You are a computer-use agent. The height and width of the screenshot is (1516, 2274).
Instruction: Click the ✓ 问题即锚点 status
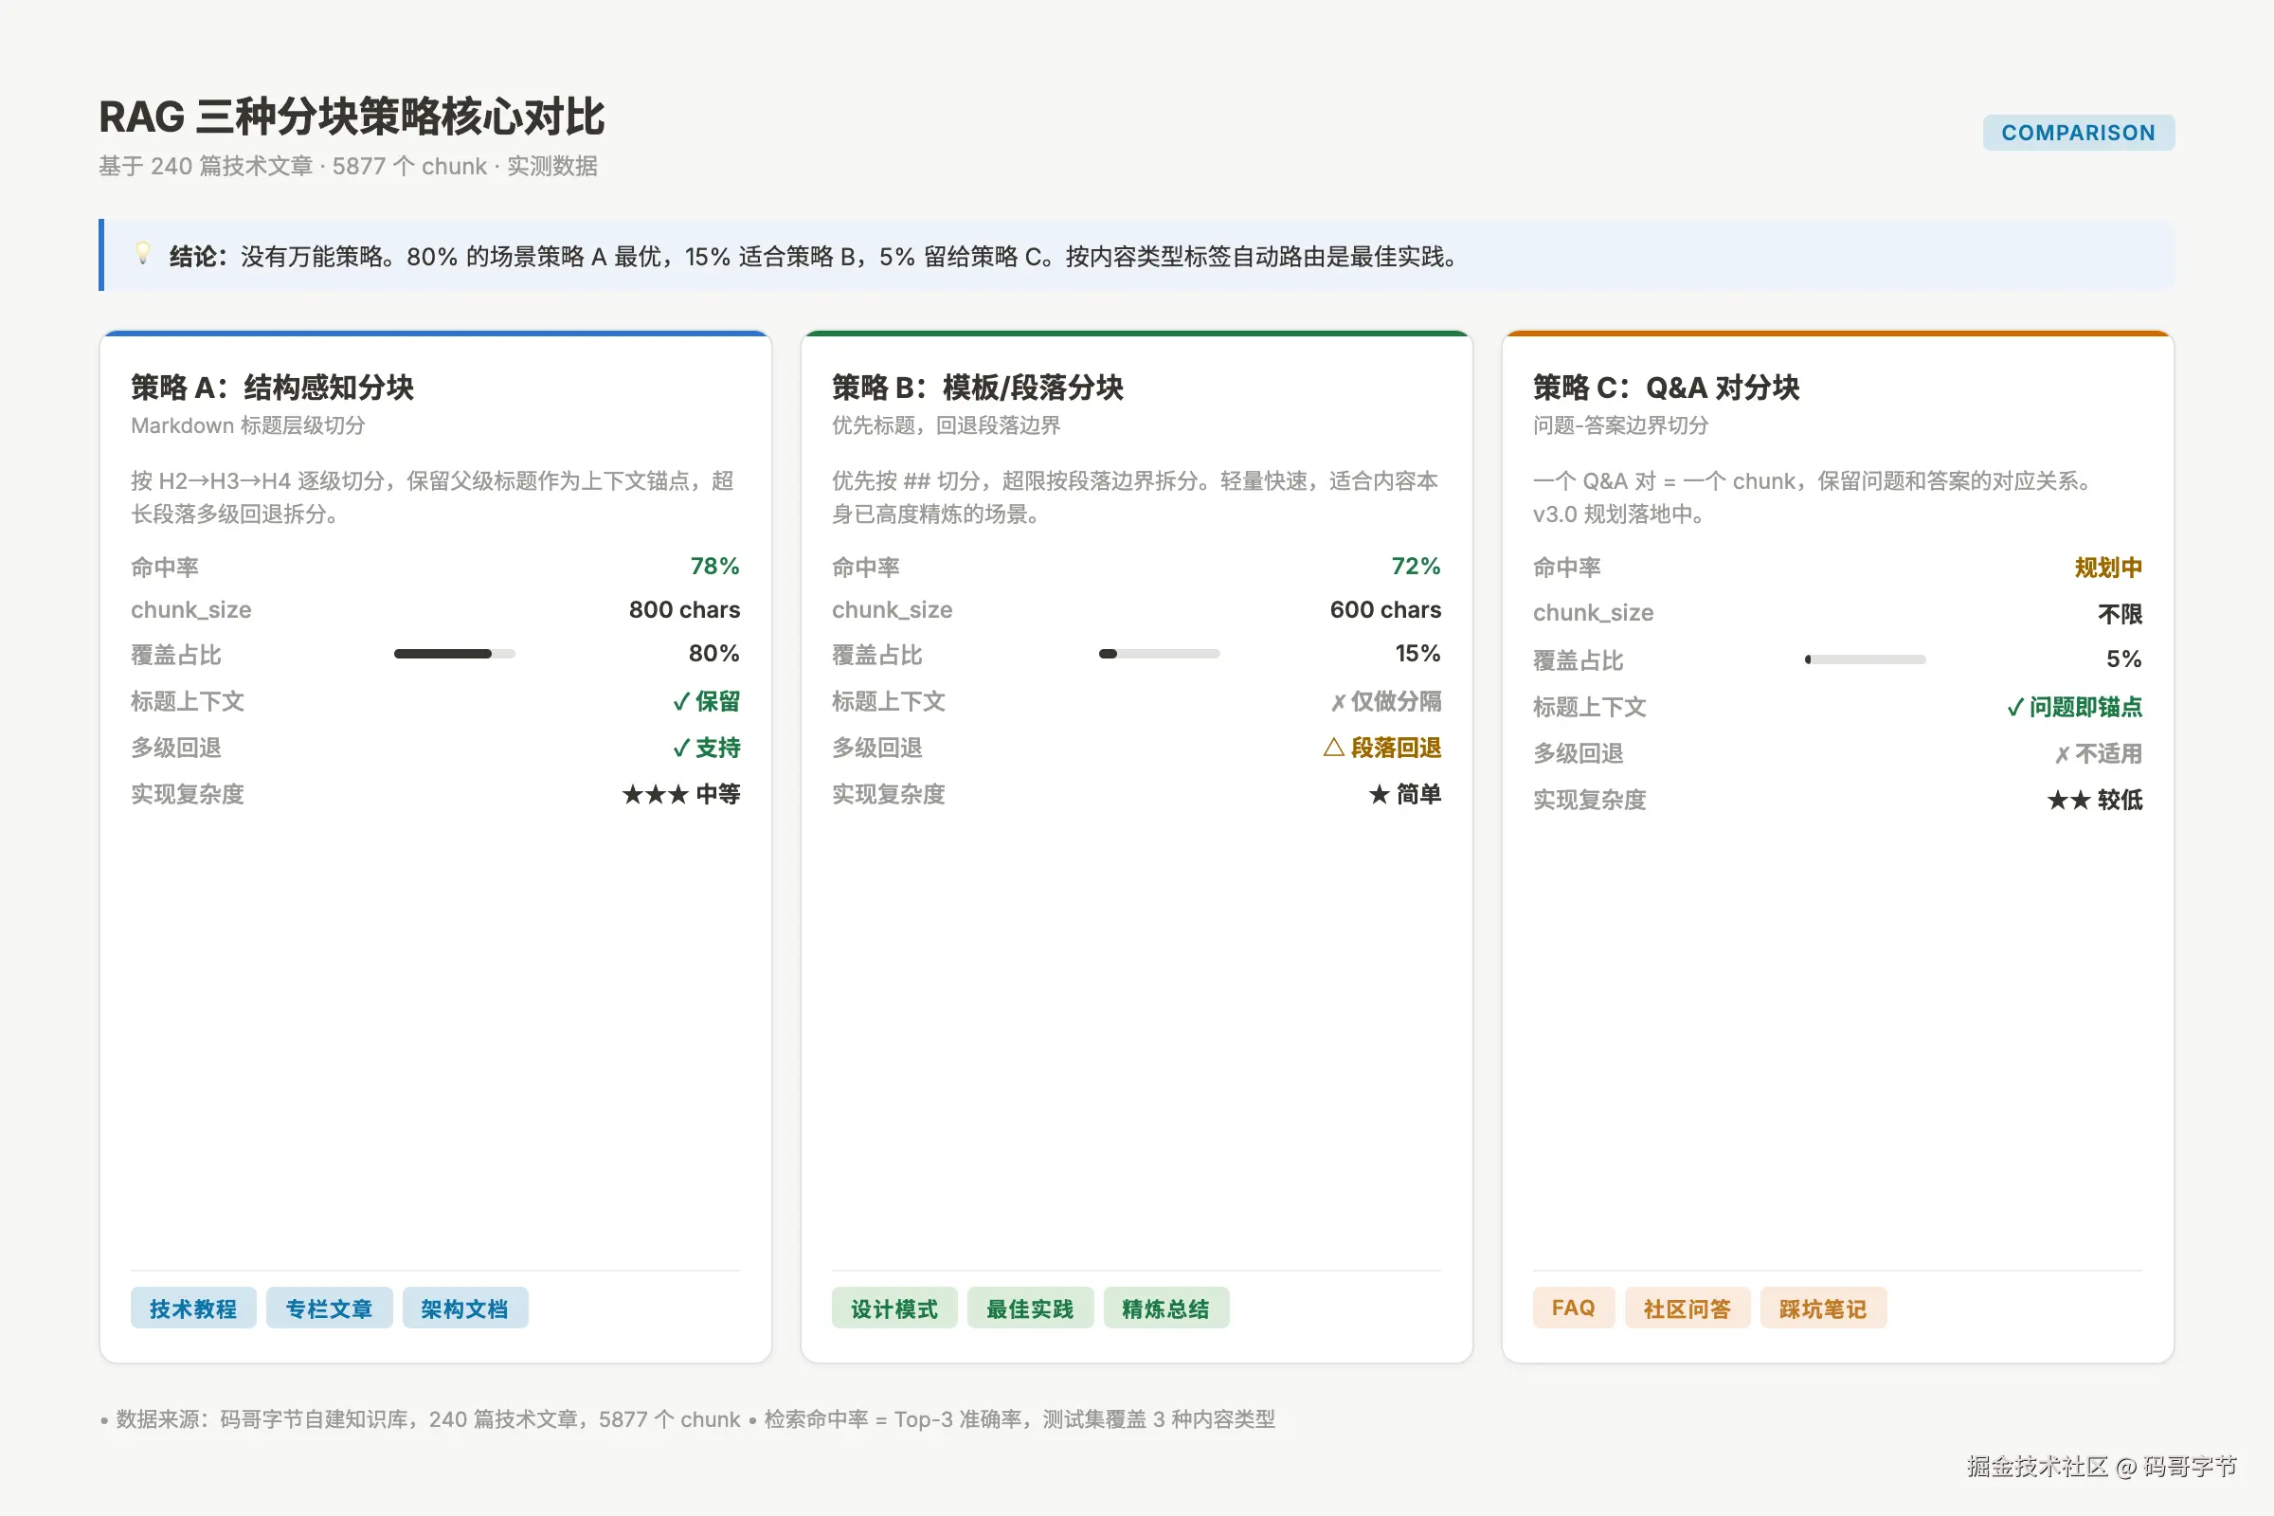2075,707
